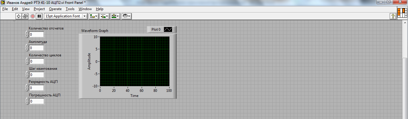
Task: Click the LabVIEW icon in the title bar
Action: 3,2
